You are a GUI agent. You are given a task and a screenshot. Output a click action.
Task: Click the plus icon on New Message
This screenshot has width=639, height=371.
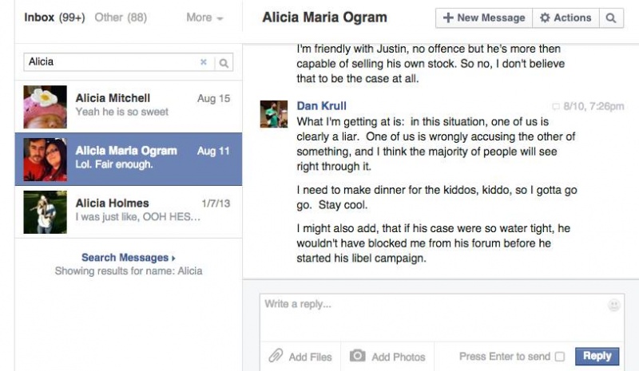(448, 18)
